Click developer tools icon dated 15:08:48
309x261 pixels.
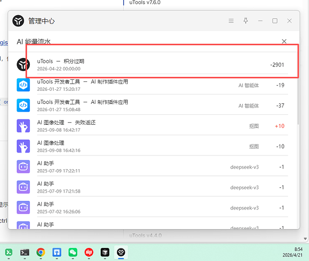pyautogui.click(x=23, y=105)
